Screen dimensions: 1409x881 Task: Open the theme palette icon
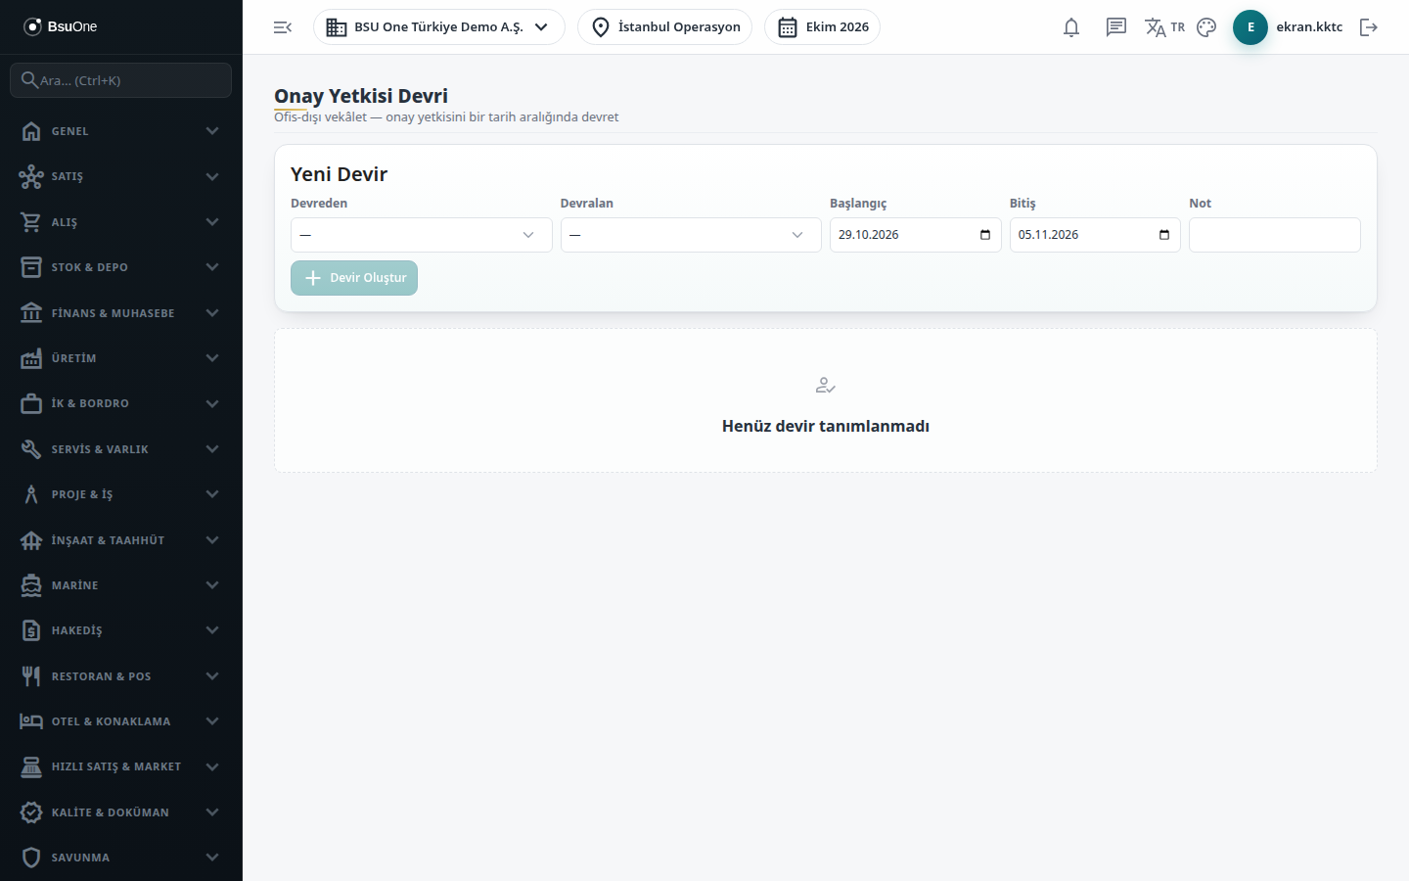tap(1206, 27)
